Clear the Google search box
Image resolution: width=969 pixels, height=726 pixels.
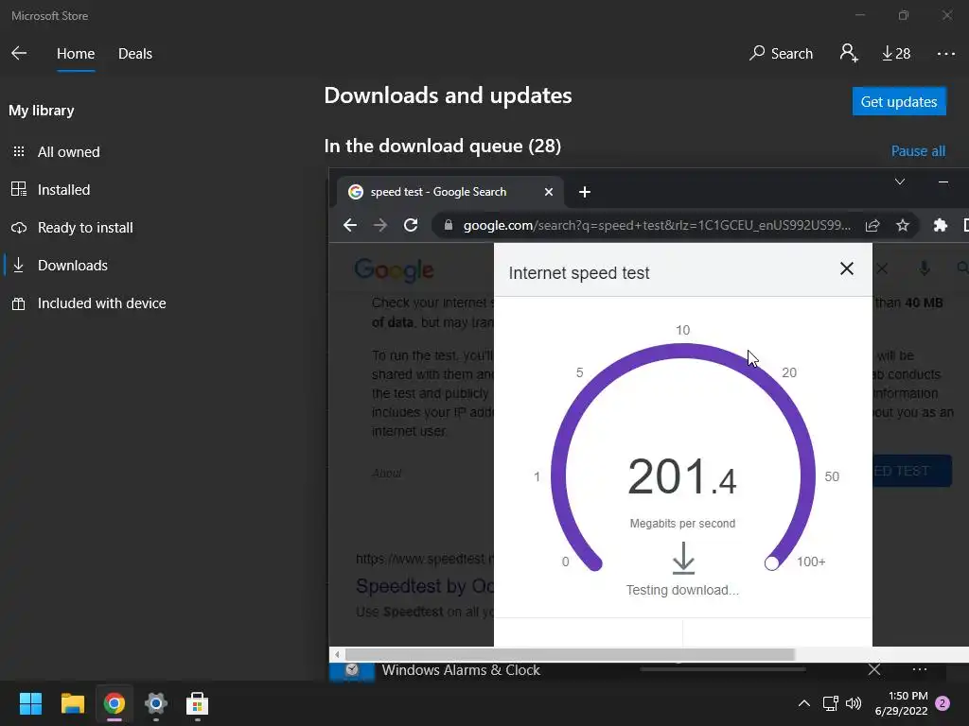(883, 268)
